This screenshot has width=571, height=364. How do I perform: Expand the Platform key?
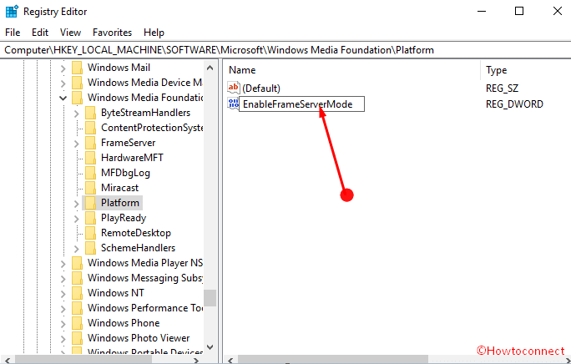point(77,204)
